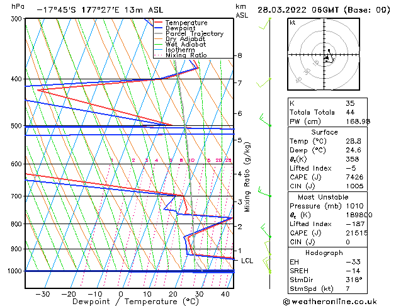
Task: Click the 'Surface' section header
Action: [324, 132]
